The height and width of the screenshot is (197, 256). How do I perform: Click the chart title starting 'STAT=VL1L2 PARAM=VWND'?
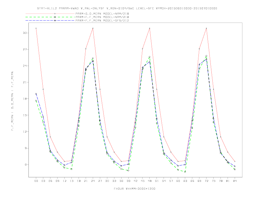pos(127,8)
